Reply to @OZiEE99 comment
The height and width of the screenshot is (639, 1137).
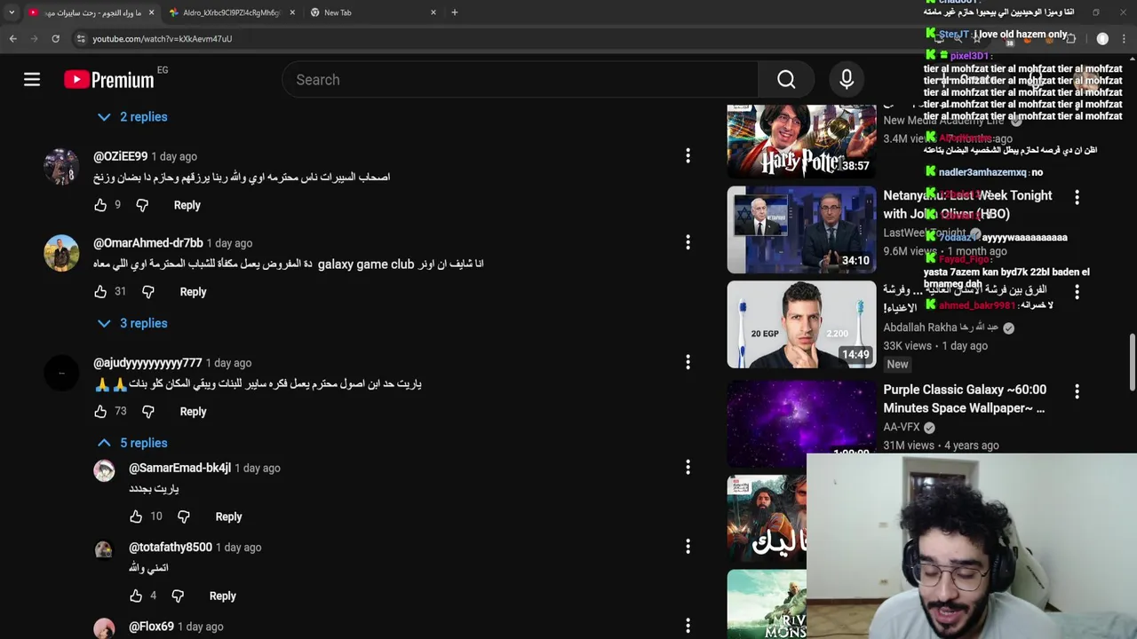pos(187,205)
